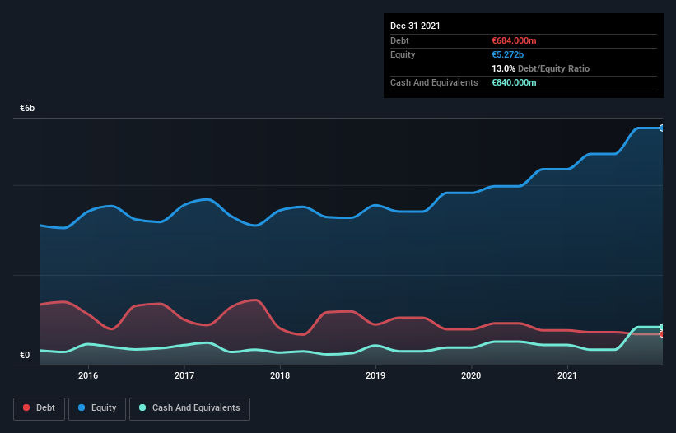Select the 2018 x-axis label
The image size is (676, 433).
click(x=280, y=375)
